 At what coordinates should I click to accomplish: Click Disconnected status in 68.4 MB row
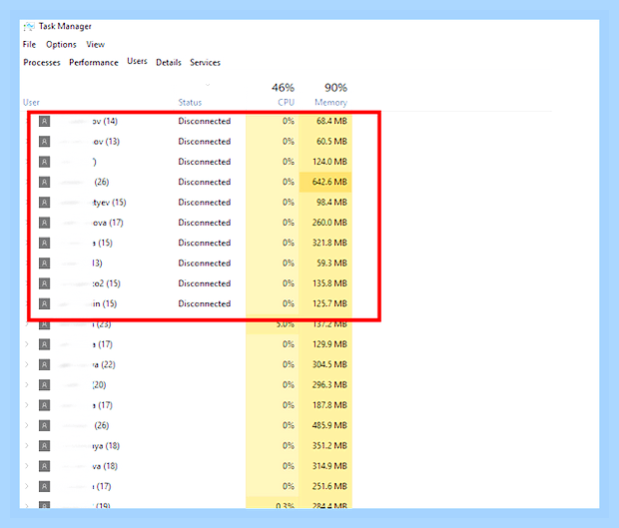[204, 121]
